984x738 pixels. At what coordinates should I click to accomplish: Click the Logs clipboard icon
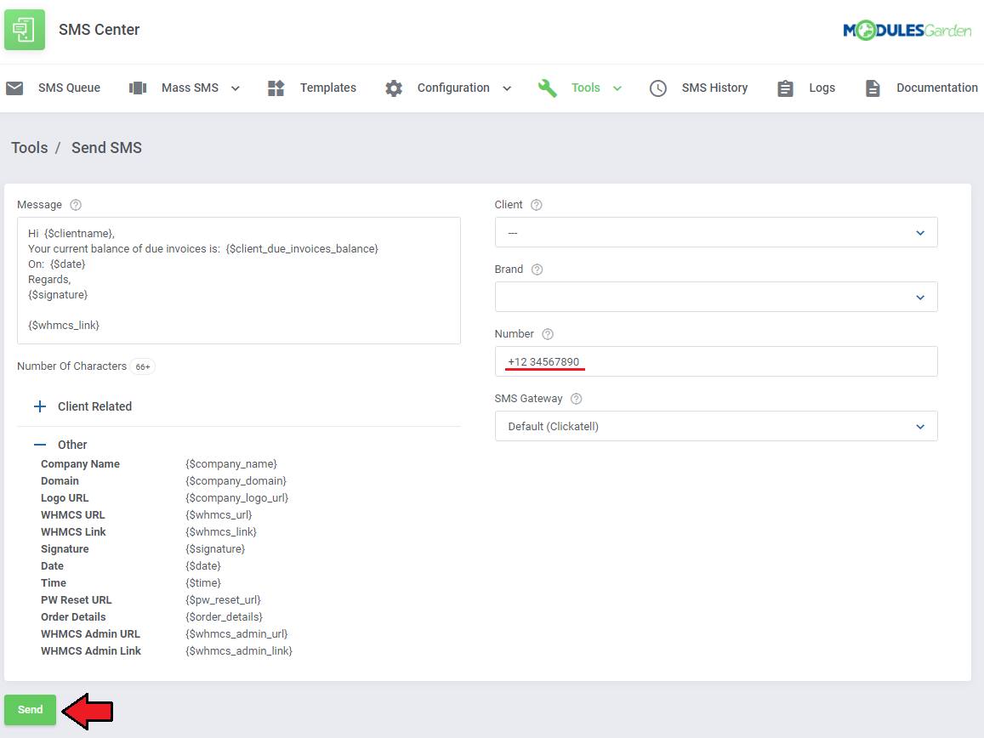[x=785, y=88]
